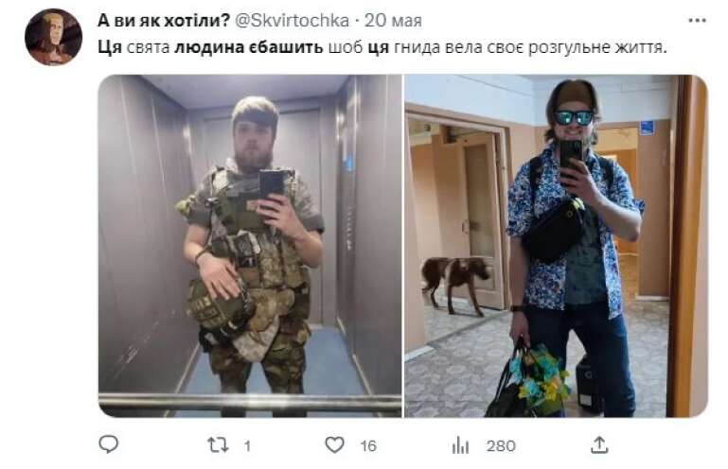Open the profile named "А ви як хотіли?"
The width and height of the screenshot is (728, 469).
[164, 21]
